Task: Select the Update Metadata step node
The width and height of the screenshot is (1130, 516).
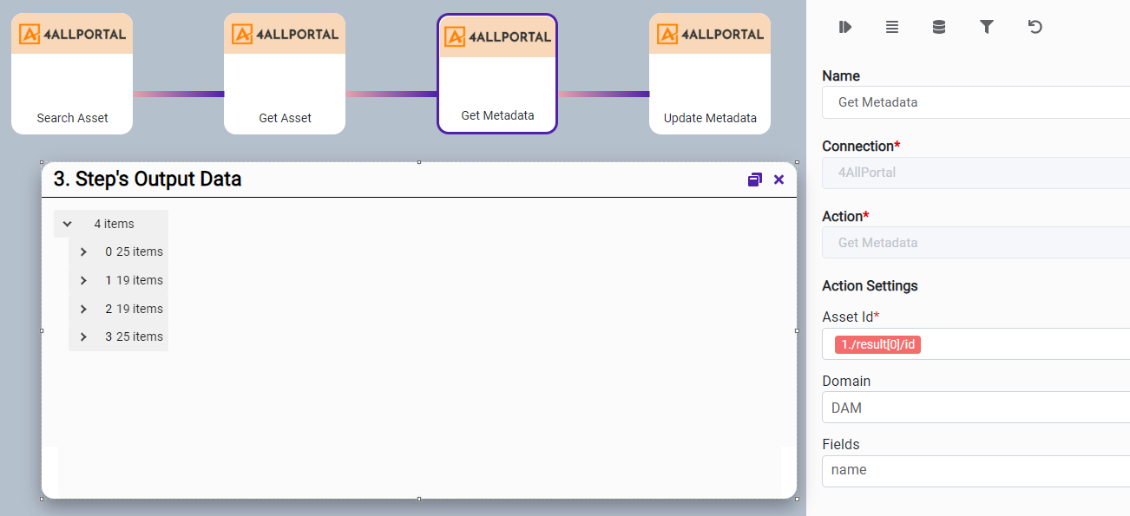Action: pos(710,74)
